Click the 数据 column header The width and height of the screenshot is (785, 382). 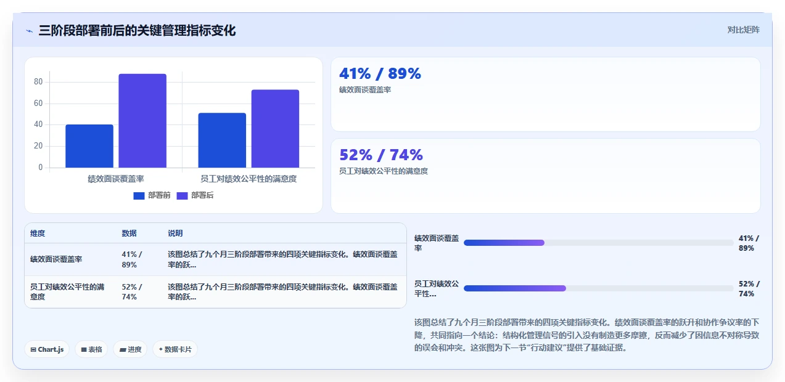(129, 234)
